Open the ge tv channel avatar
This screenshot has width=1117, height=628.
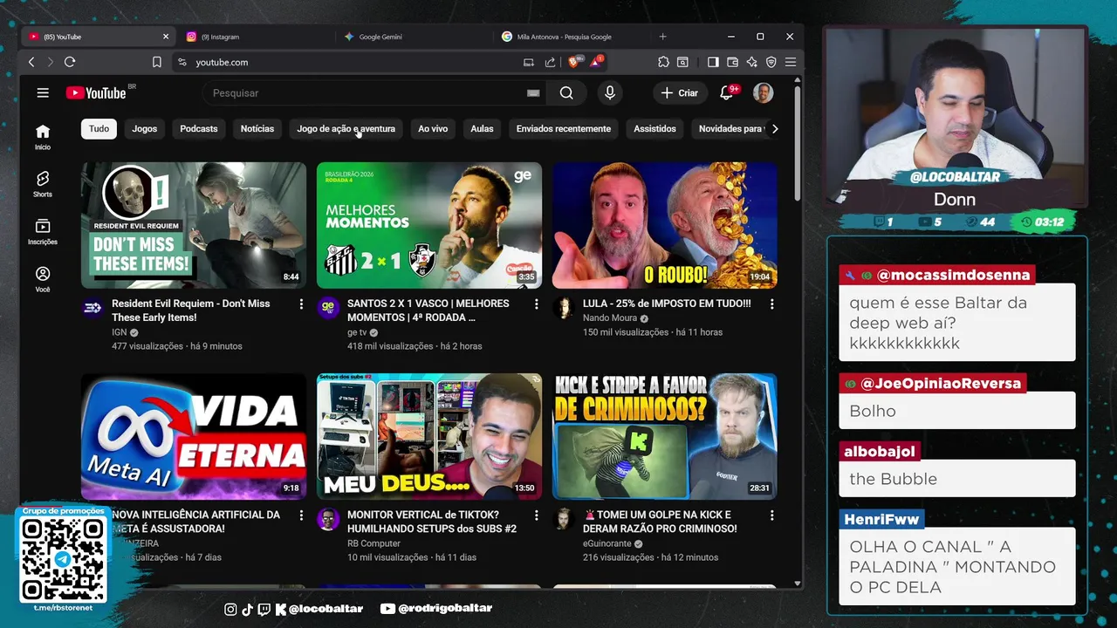point(328,307)
